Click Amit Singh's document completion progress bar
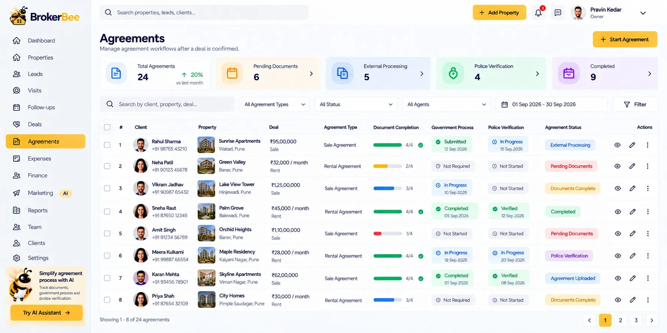The height and width of the screenshot is (333, 667). (388, 234)
